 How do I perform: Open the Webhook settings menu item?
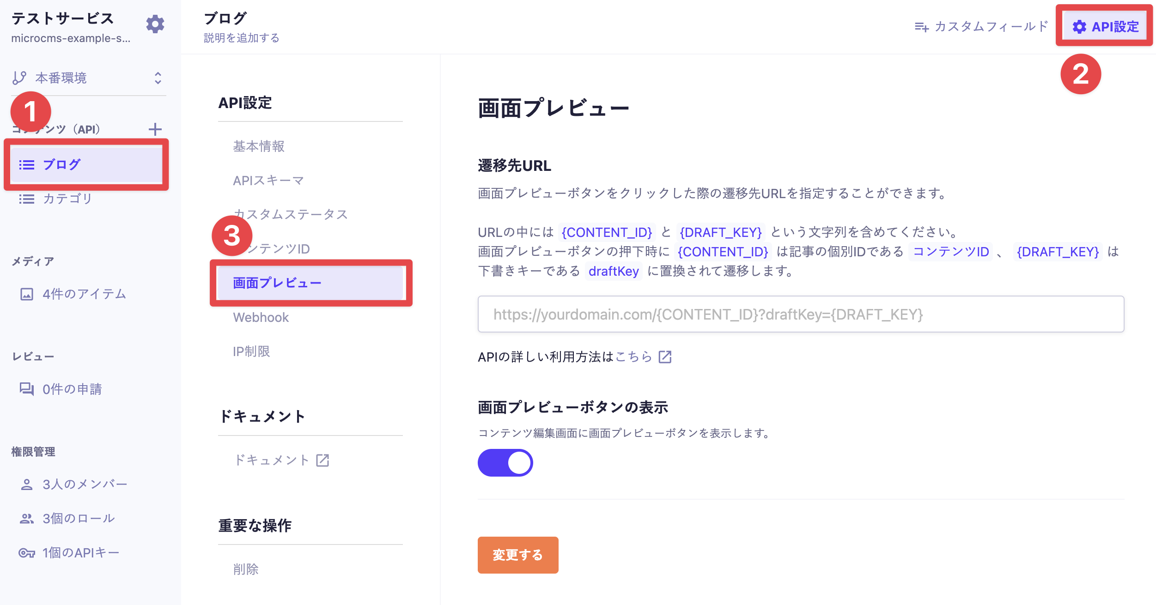click(x=261, y=317)
